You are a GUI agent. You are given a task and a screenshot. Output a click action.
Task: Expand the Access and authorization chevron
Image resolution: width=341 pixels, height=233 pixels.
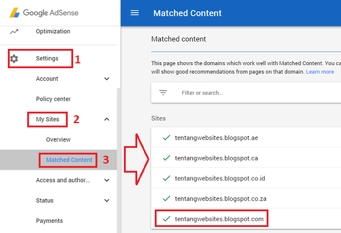click(x=106, y=180)
